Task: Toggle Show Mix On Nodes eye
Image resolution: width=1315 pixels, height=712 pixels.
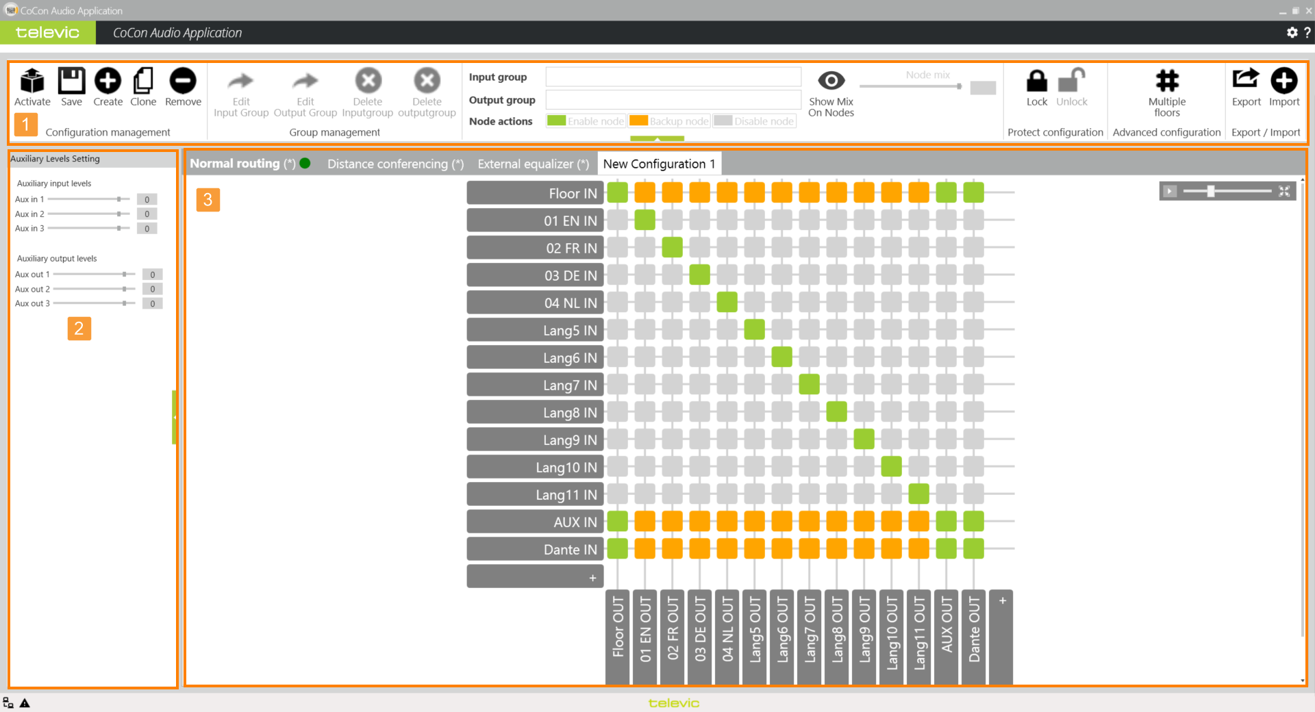Action: 831,81
